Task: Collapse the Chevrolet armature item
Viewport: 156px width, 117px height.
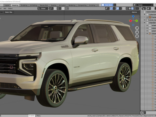Action: coord(147,33)
